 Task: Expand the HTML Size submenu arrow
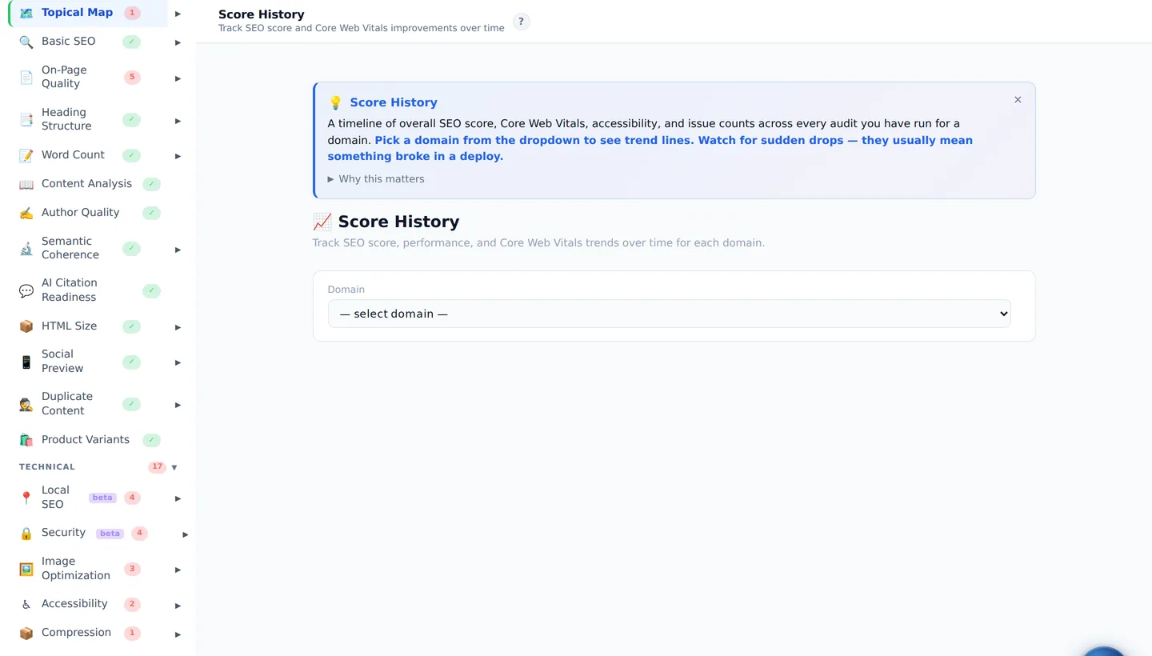[178, 327]
